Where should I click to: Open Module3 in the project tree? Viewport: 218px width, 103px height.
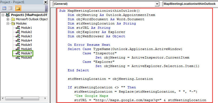(x=26, y=36)
